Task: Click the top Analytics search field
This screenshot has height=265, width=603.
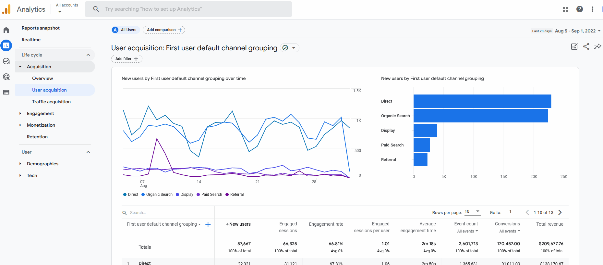Action: (x=188, y=9)
